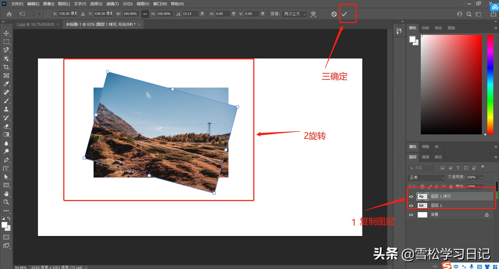499x269 pixels.
Task: Toggle the reference point checkbox
Action: tap(39, 14)
